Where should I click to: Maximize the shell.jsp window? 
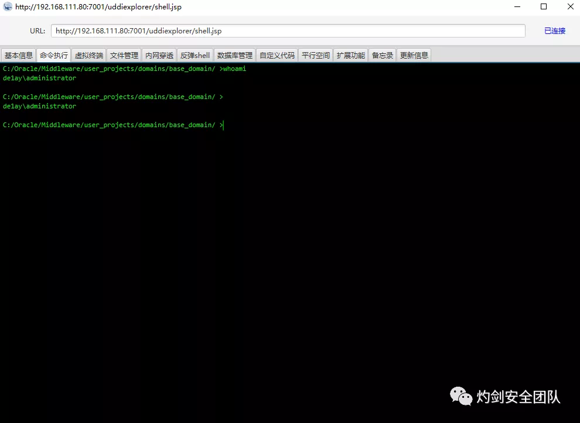coord(544,6)
